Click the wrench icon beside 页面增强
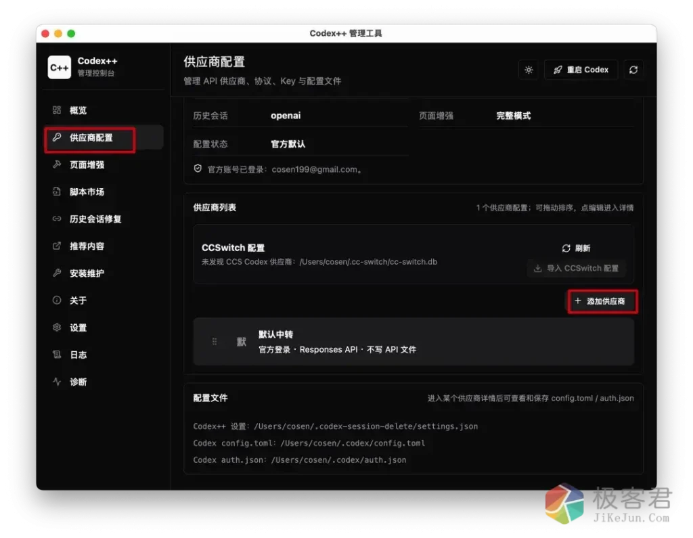Screen dimensions: 693x538 [57, 164]
